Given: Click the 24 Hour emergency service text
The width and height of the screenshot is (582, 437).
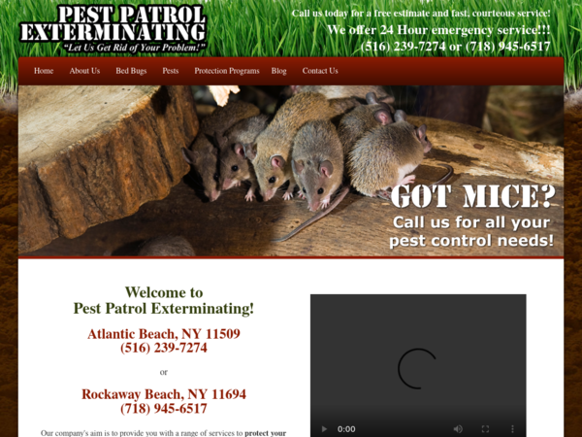Looking at the screenshot, I should point(438,30).
